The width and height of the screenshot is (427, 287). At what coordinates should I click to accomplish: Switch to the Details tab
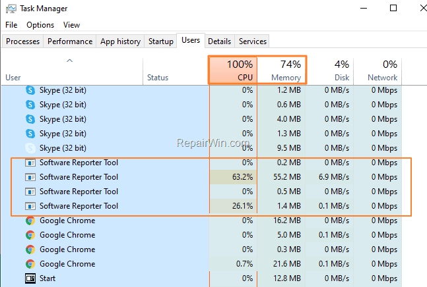click(x=220, y=41)
